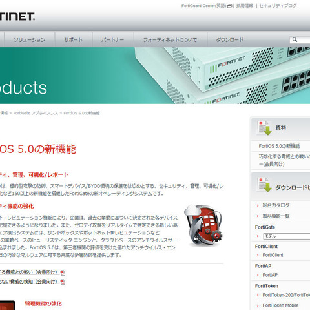Viewport: 310px width, 310px height.
Task: Click the 管理機能の強化 heading
Action: tap(43, 304)
